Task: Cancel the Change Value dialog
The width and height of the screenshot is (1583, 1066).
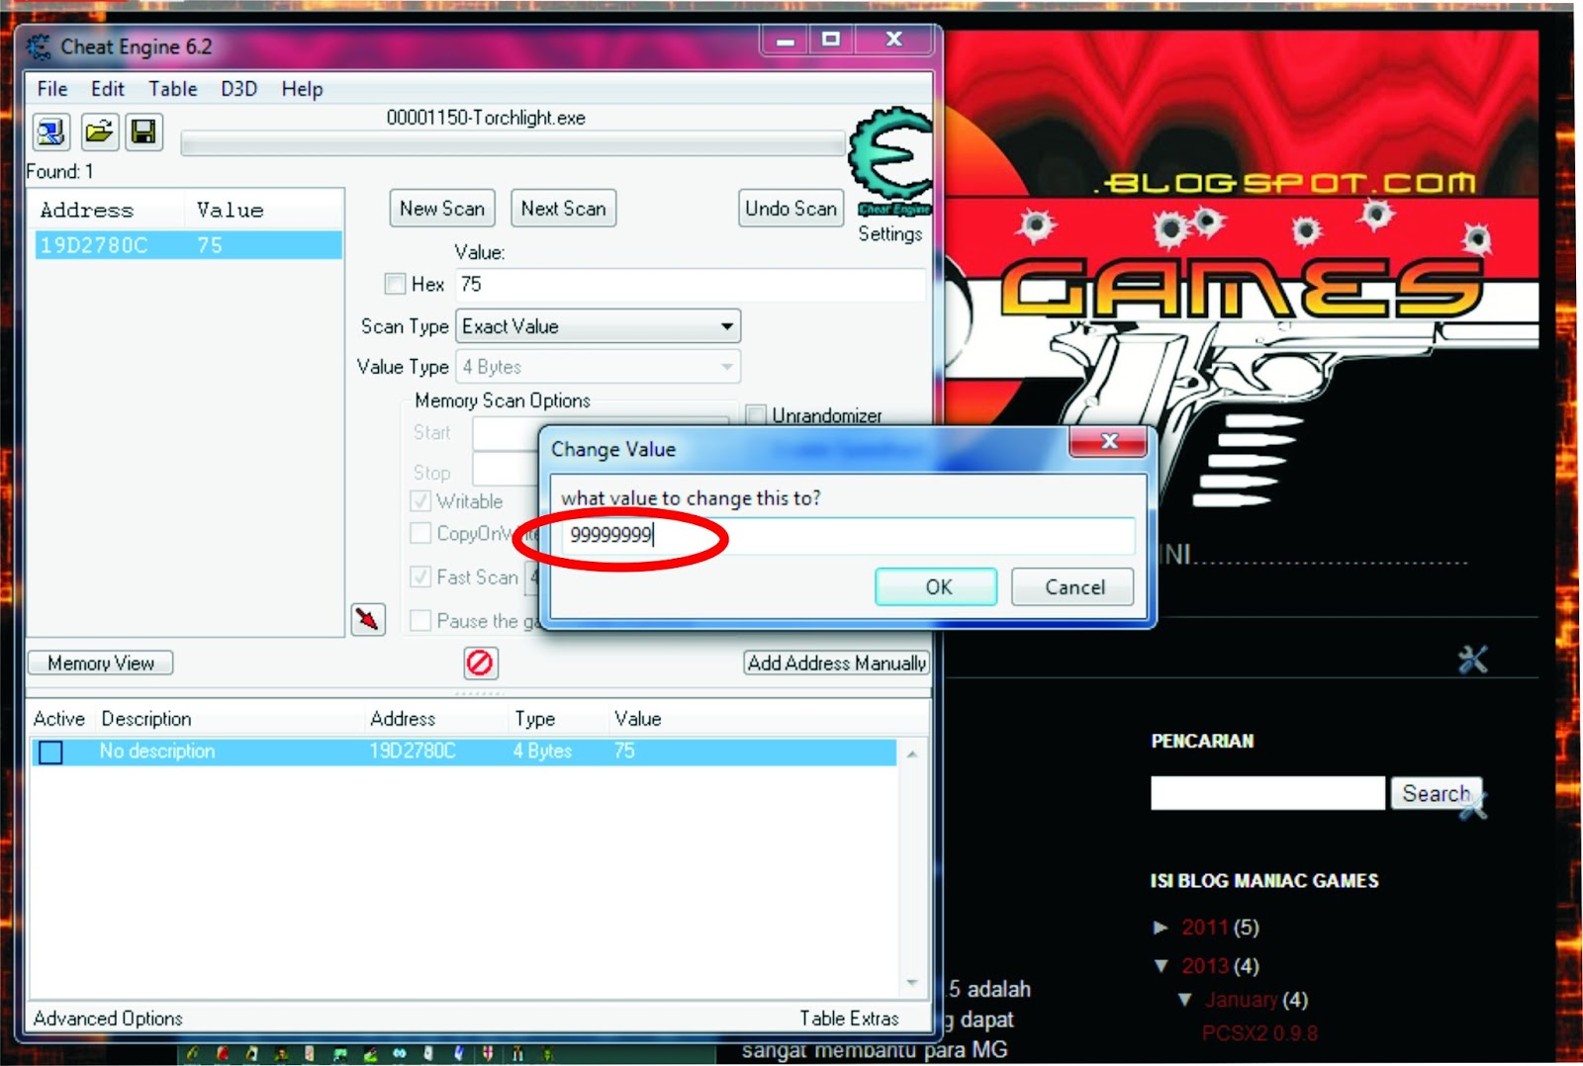Action: (1073, 587)
